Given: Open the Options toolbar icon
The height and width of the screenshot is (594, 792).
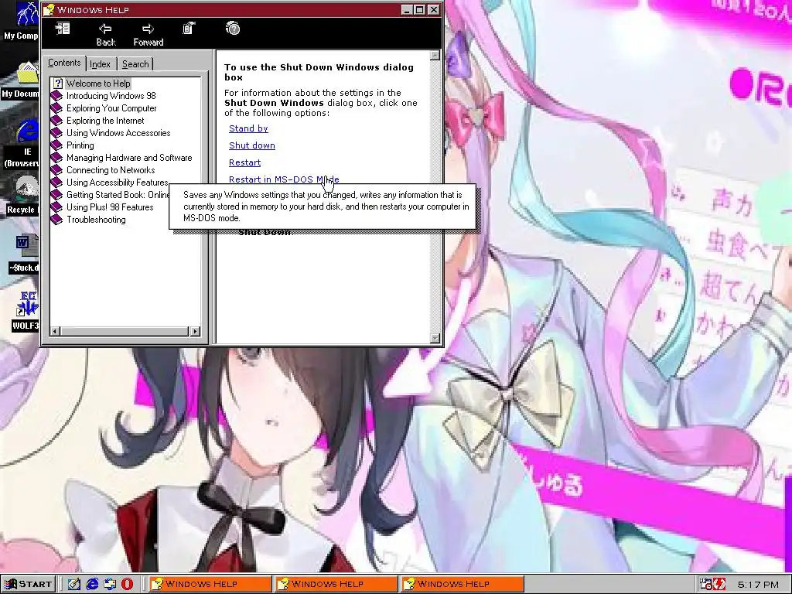Looking at the screenshot, I should [x=189, y=29].
